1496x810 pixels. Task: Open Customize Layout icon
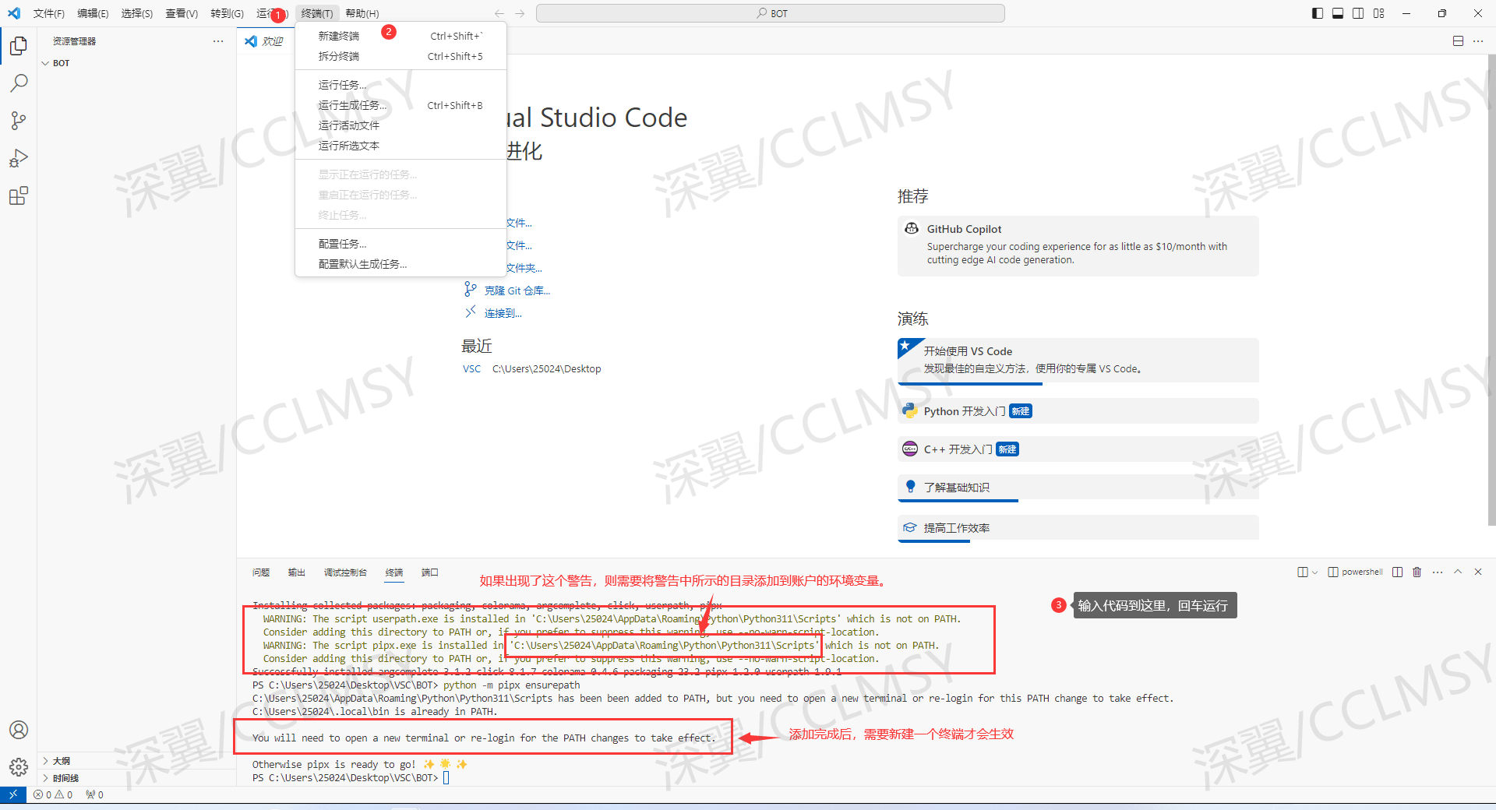click(x=1379, y=13)
